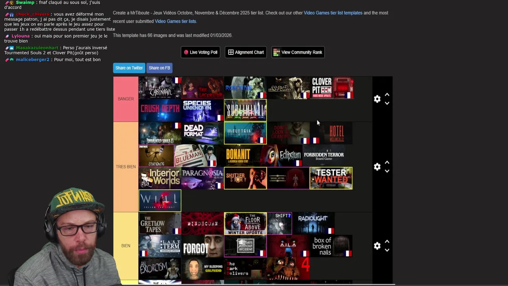Click the Clover Pit thumbnail
The height and width of the screenshot is (286, 508).
pos(331,88)
